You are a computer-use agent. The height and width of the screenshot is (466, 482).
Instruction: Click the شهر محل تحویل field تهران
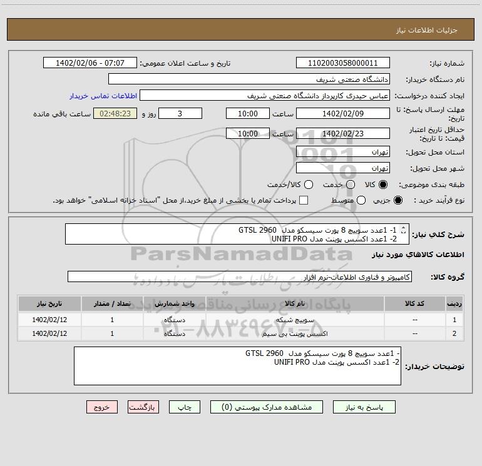point(343,168)
